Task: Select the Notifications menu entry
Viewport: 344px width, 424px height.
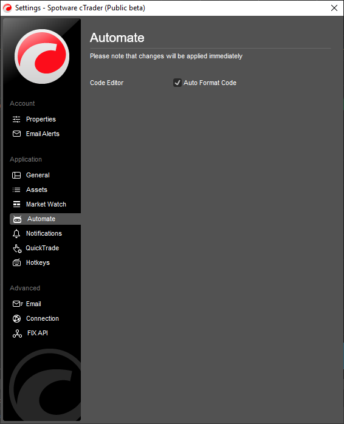Action: tap(45, 234)
